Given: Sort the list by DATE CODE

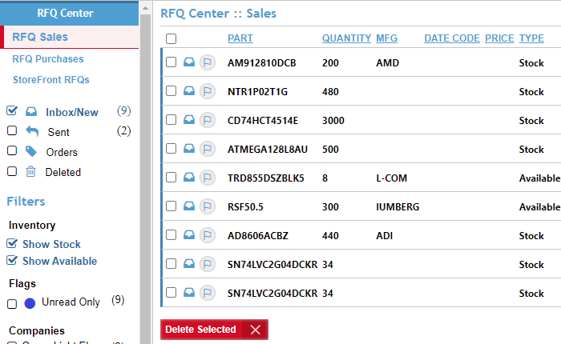Looking at the screenshot, I should point(451,38).
